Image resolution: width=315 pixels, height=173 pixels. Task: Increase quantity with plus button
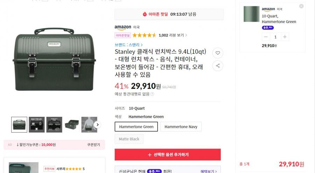(285, 37)
